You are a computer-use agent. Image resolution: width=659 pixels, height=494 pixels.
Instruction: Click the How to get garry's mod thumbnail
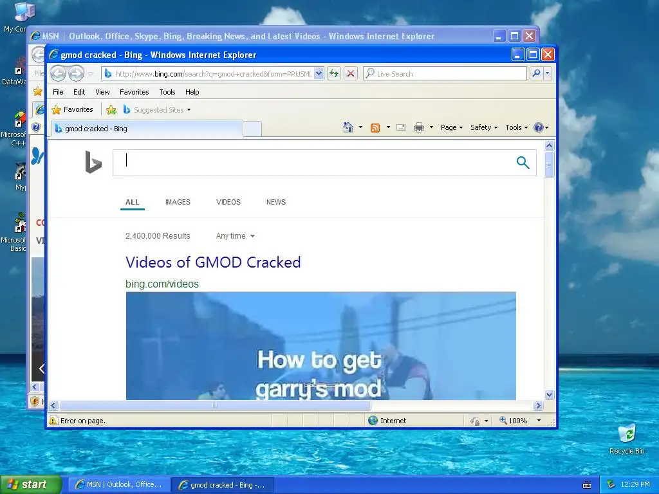(x=320, y=345)
